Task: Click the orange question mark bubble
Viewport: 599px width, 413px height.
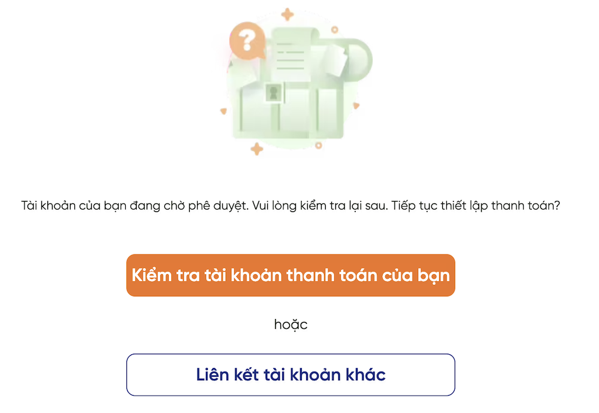Action: (x=247, y=41)
